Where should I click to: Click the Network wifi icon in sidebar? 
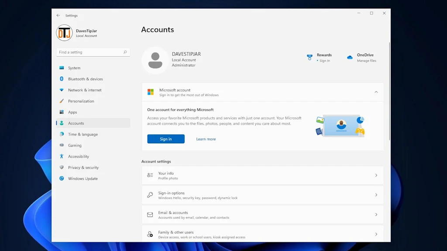click(x=62, y=90)
